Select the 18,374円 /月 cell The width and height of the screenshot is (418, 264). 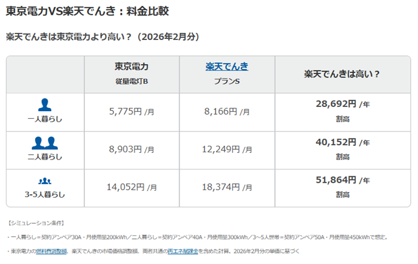coord(227,187)
